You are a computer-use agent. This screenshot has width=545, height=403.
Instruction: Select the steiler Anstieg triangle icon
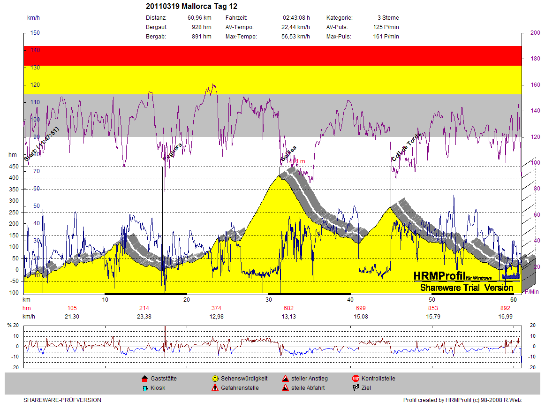point(285,379)
